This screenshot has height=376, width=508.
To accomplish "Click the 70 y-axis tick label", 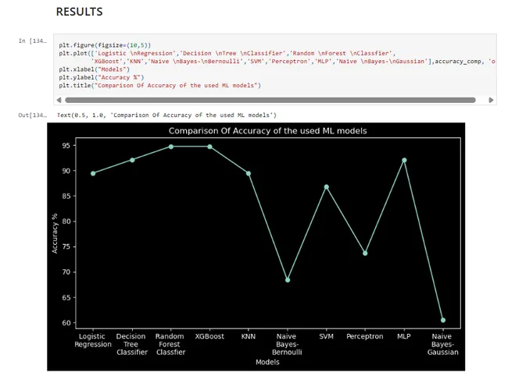I will pyautogui.click(x=66, y=272).
